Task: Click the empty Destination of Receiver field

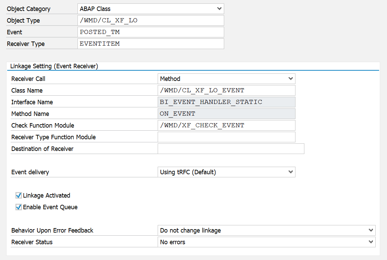Action: (231, 149)
